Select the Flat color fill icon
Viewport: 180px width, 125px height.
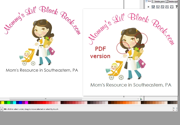pyautogui.click(x=153, y=7)
